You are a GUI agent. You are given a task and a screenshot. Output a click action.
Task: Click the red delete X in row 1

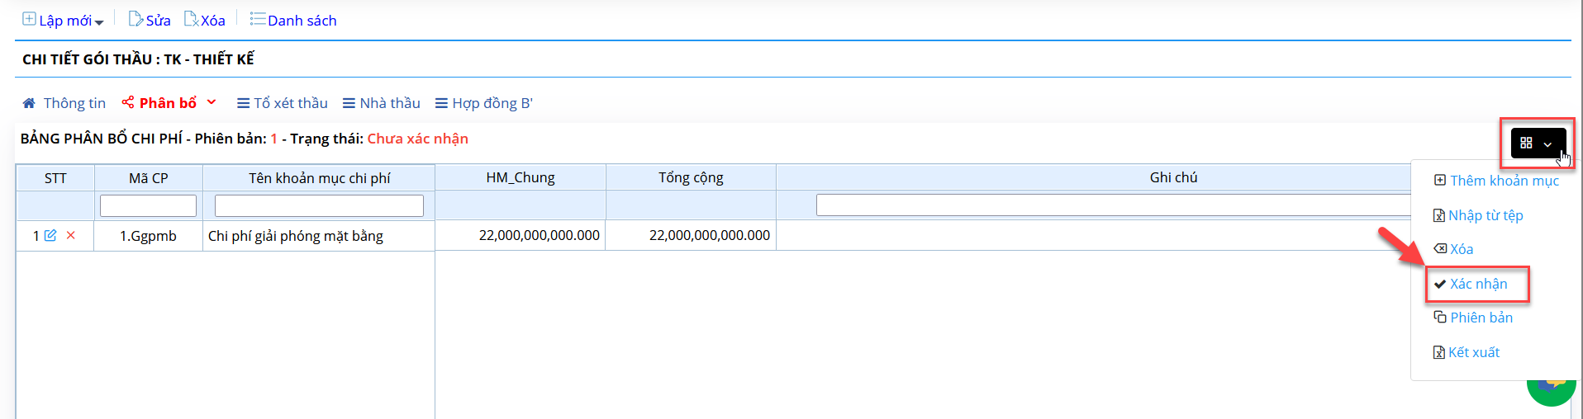point(71,236)
